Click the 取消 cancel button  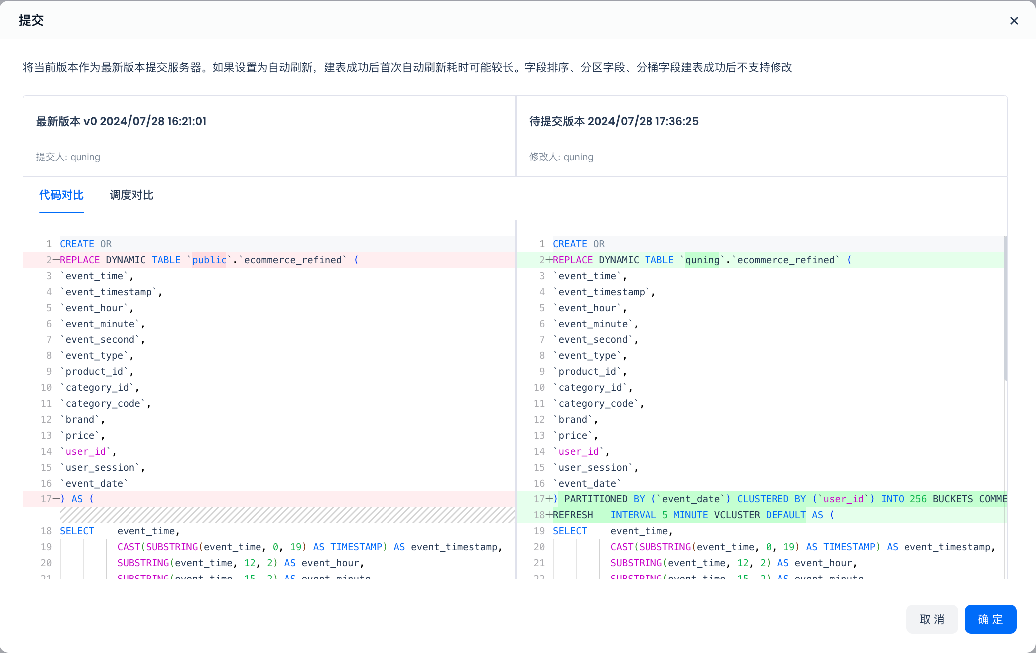pos(932,619)
